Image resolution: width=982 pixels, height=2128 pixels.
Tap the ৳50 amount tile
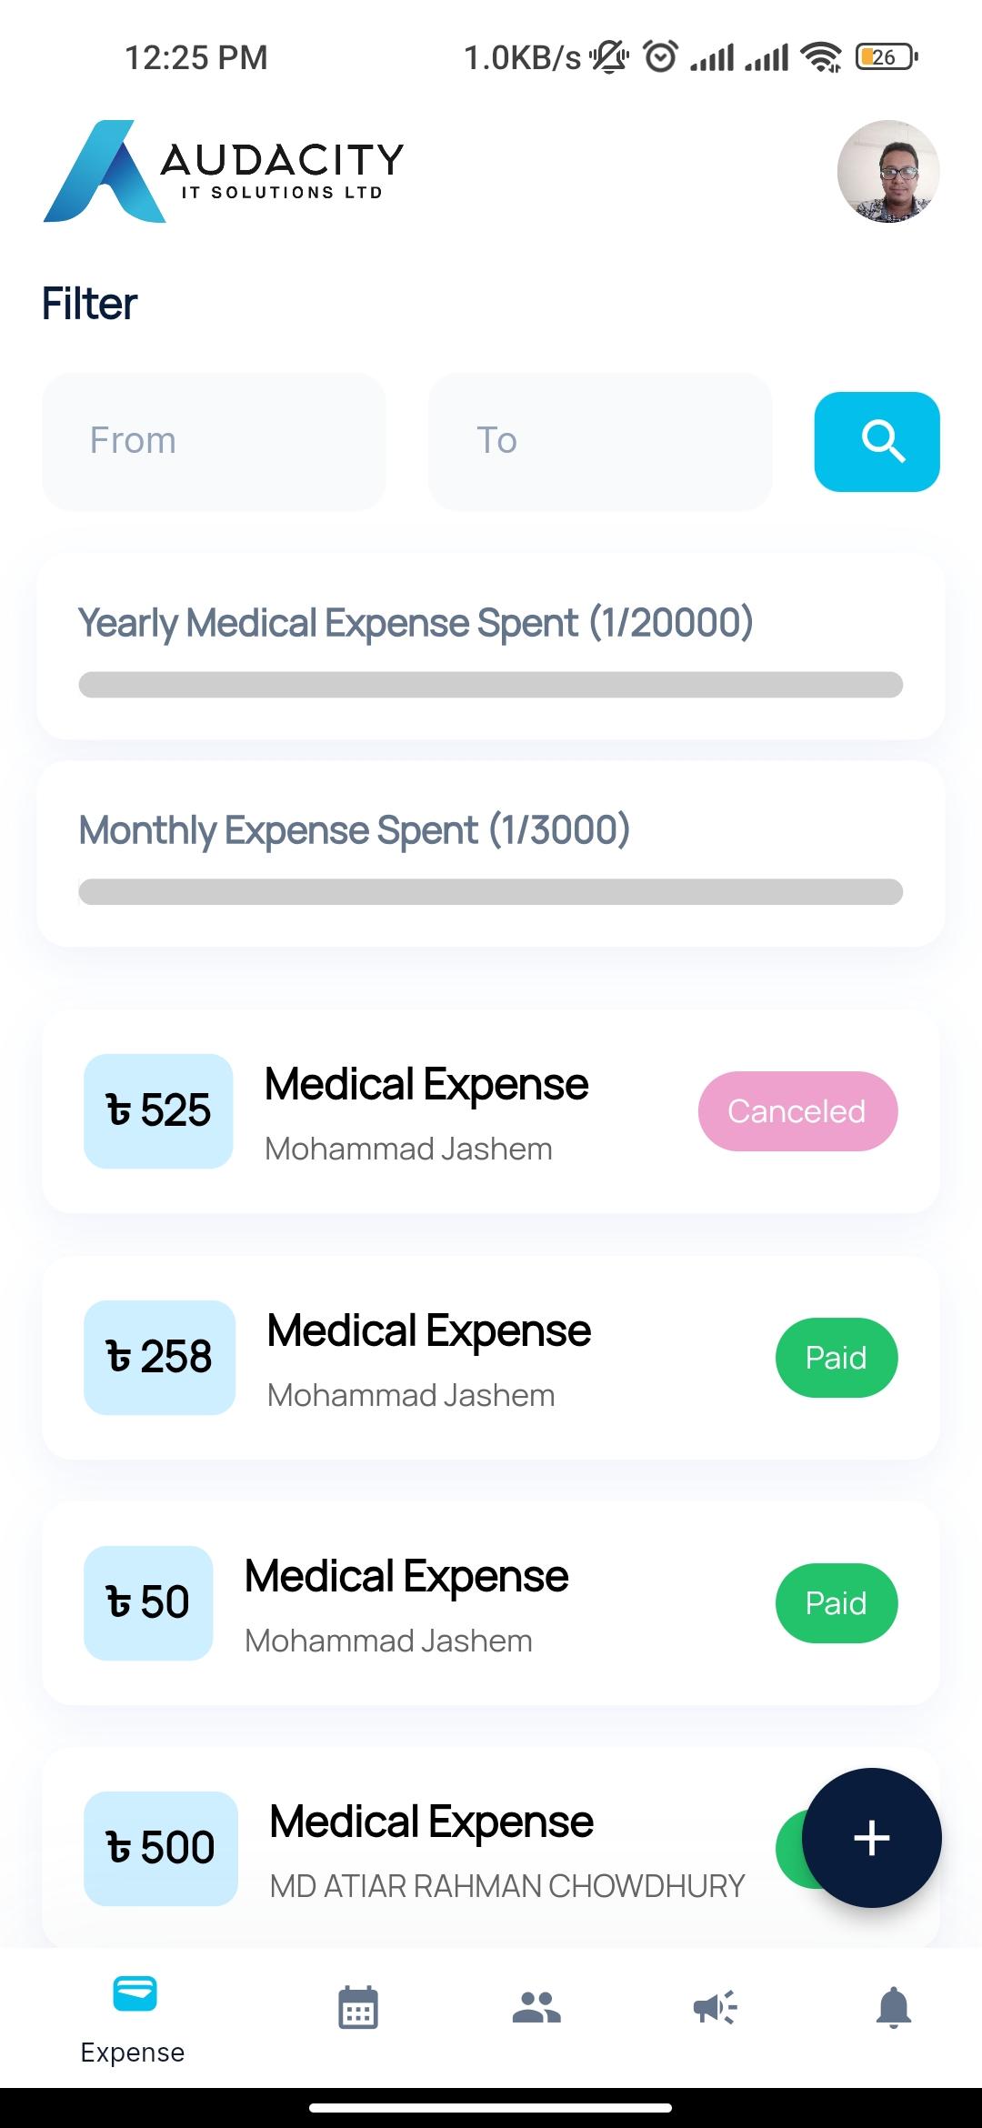(x=148, y=1603)
